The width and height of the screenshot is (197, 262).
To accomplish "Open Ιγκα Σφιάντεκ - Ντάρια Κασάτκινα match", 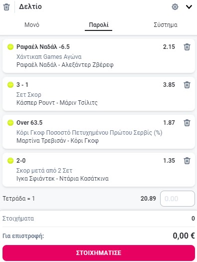I will point(62,179).
